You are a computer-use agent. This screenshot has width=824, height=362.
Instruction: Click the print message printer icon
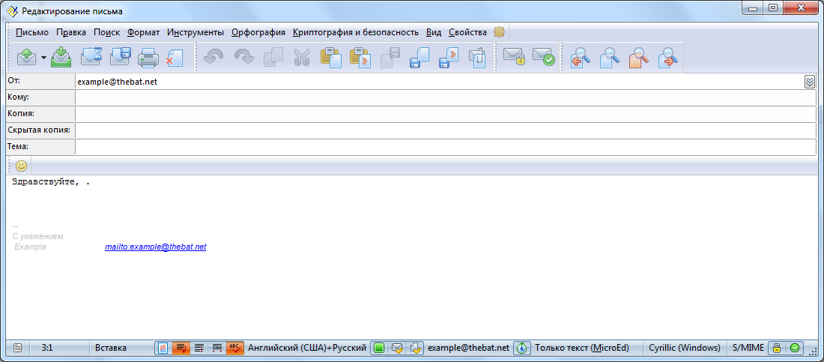pyautogui.click(x=148, y=58)
